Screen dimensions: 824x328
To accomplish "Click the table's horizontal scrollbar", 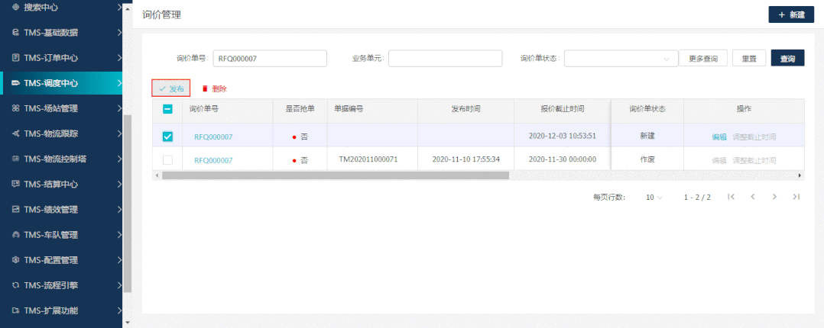I will point(335,175).
